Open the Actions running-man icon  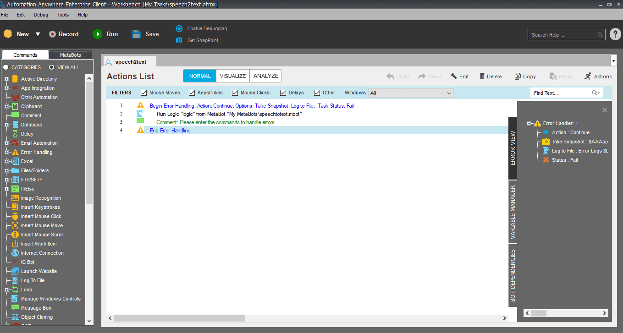pos(588,76)
